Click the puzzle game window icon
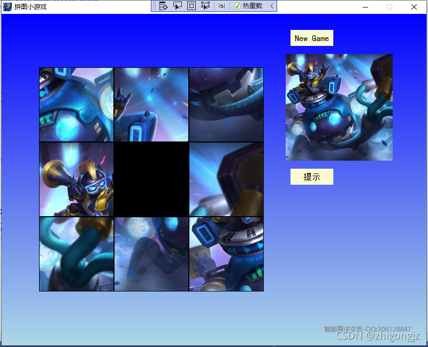The height and width of the screenshot is (347, 428). 7,6
